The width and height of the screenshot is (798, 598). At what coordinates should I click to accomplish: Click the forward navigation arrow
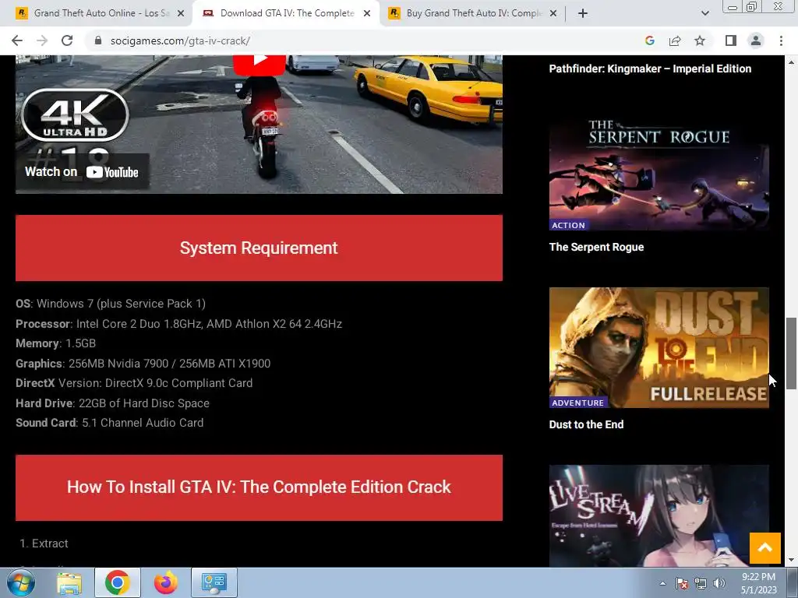tap(42, 40)
